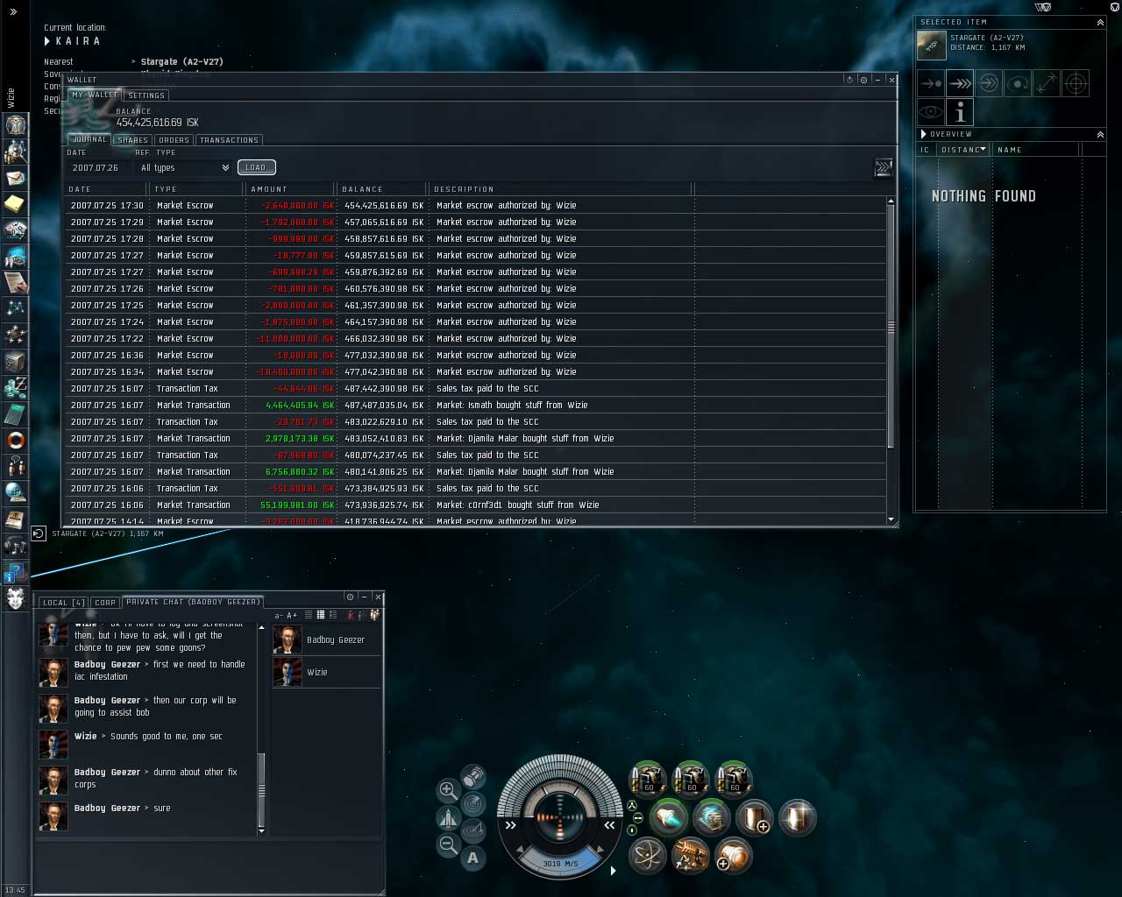Click the Keep at Range icon
Image resolution: width=1122 pixels, height=897 pixels.
click(x=1047, y=83)
